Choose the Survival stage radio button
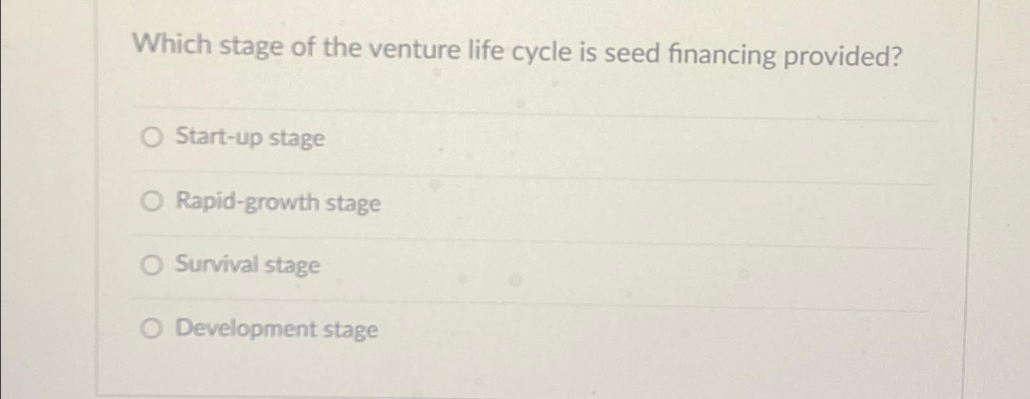The image size is (1030, 399). tap(151, 266)
